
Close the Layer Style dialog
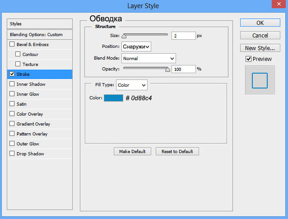(x=279, y=4)
